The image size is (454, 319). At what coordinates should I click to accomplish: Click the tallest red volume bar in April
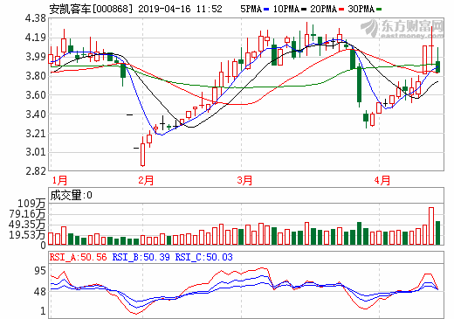(x=431, y=225)
